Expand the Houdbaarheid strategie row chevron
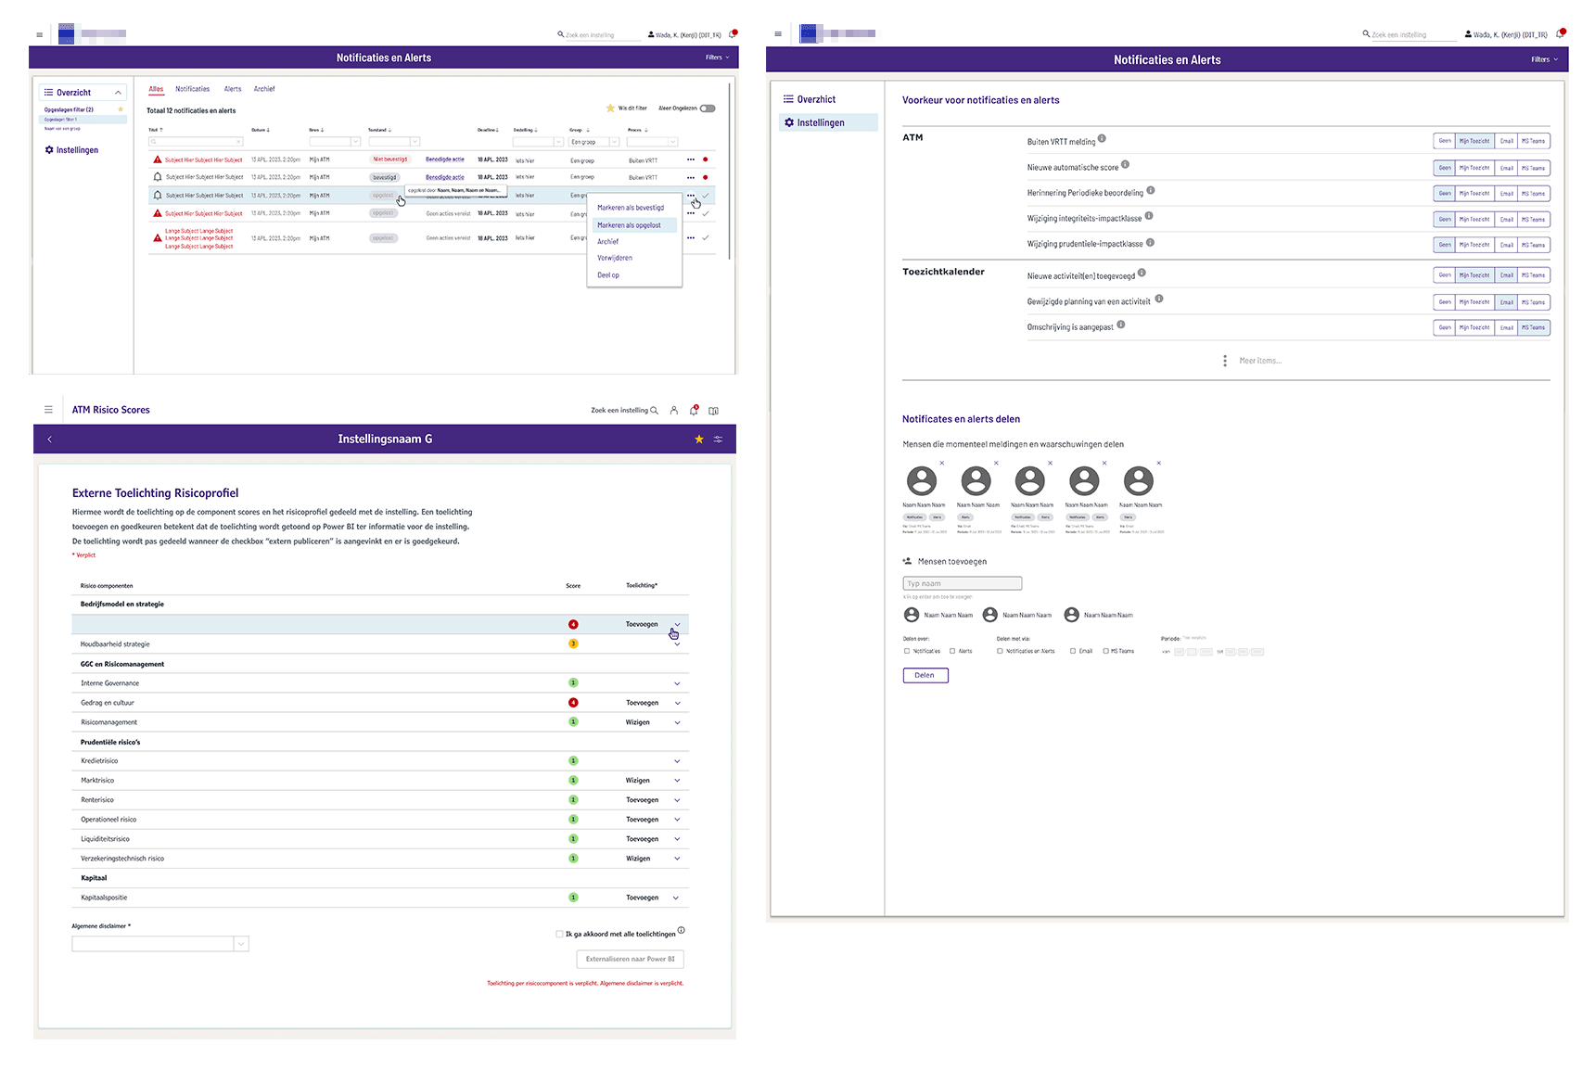Image resolution: width=1595 pixels, height=1070 pixels. (677, 644)
